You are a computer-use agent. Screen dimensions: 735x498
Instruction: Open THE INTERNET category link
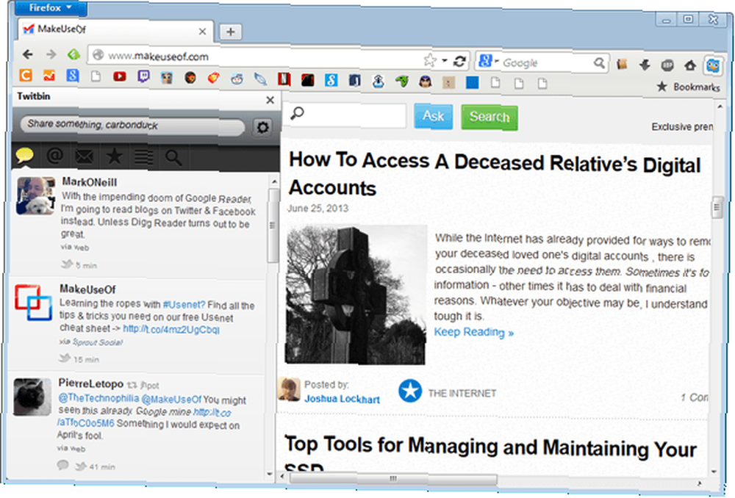click(462, 393)
